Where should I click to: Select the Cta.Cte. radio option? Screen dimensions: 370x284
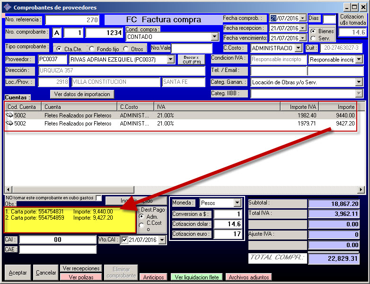click(x=58, y=49)
